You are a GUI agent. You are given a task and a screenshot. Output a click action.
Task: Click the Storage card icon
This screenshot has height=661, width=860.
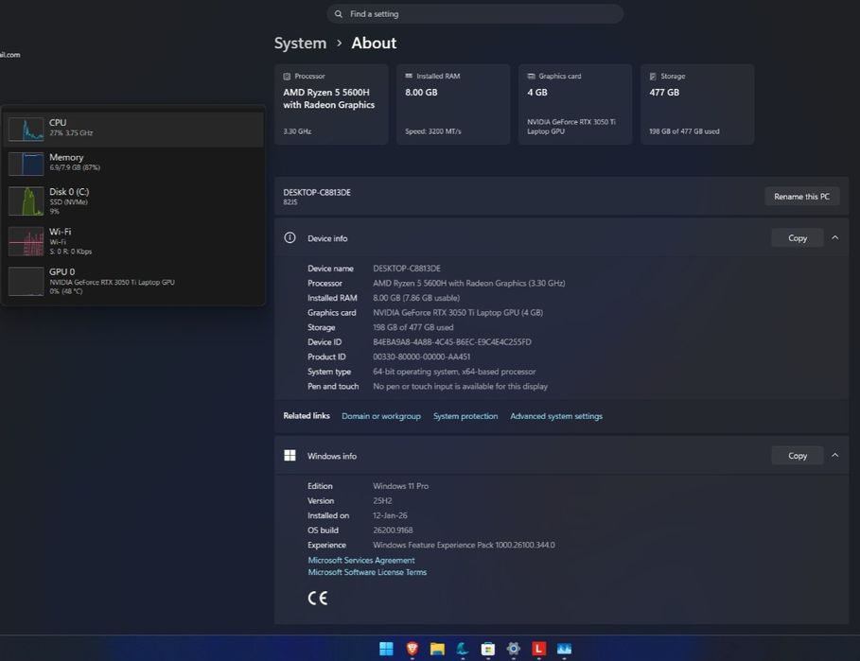653,77
